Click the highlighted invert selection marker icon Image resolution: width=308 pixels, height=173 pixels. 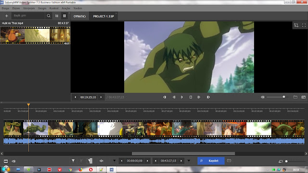coord(90,161)
